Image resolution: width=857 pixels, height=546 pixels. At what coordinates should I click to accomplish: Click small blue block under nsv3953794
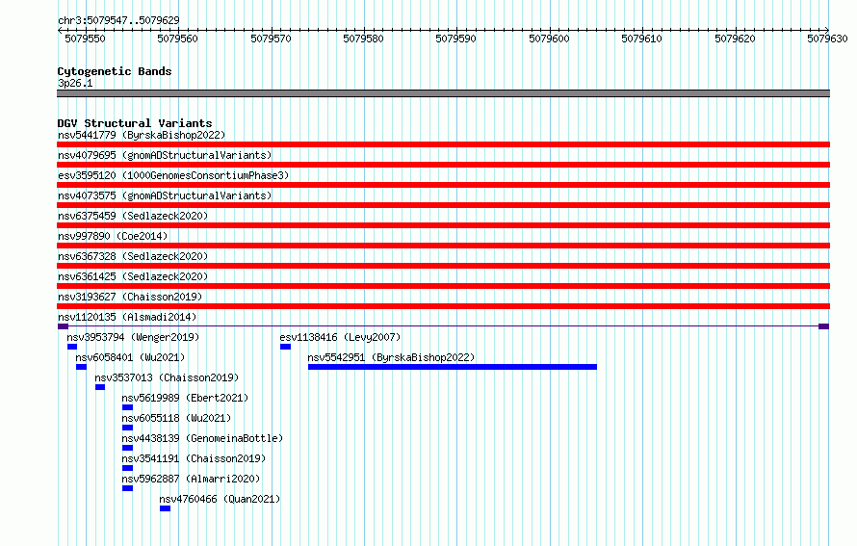pyautogui.click(x=72, y=347)
